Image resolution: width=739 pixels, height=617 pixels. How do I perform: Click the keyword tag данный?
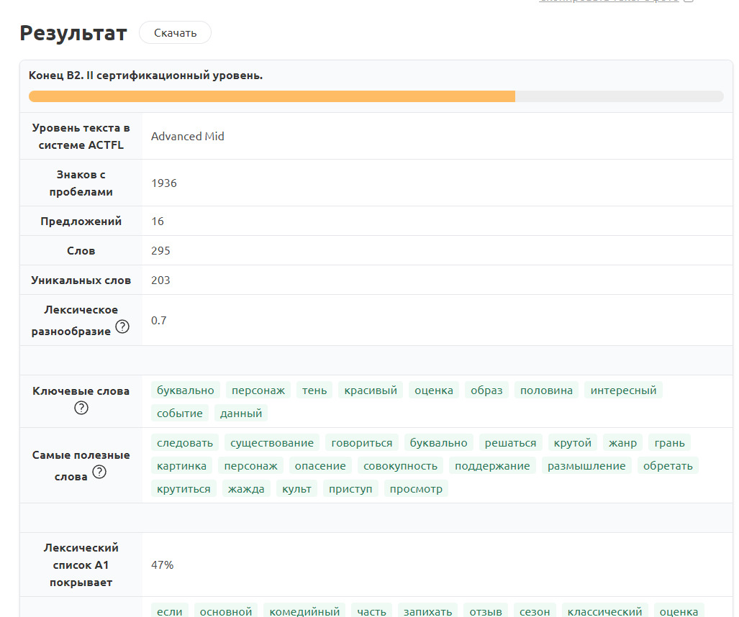pos(242,413)
